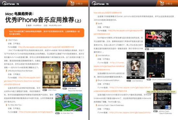Click the "1.99美元" price under Johnny Cash
This screenshot has width=178, height=120.
tap(106, 109)
